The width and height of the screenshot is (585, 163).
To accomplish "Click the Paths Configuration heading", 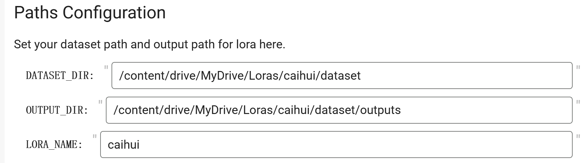I will (90, 13).
